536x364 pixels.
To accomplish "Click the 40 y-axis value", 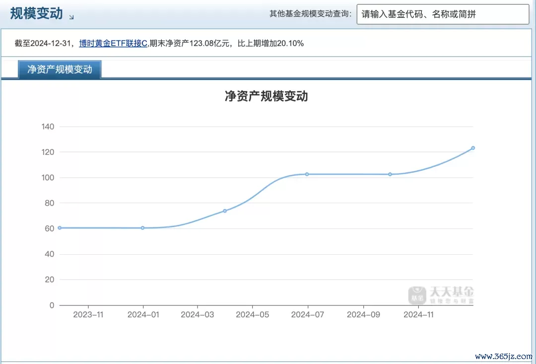I will (x=50, y=254).
